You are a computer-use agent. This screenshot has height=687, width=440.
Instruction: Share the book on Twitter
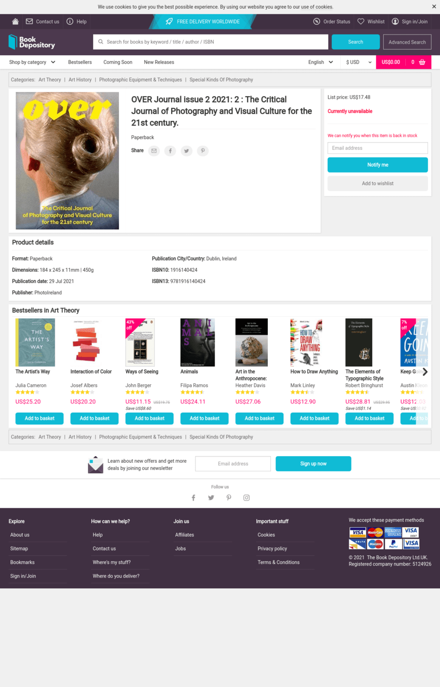(187, 151)
